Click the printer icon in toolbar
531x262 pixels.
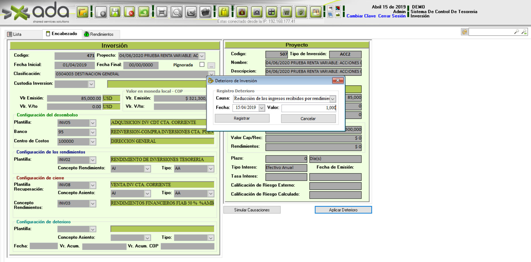pyautogui.click(x=162, y=12)
